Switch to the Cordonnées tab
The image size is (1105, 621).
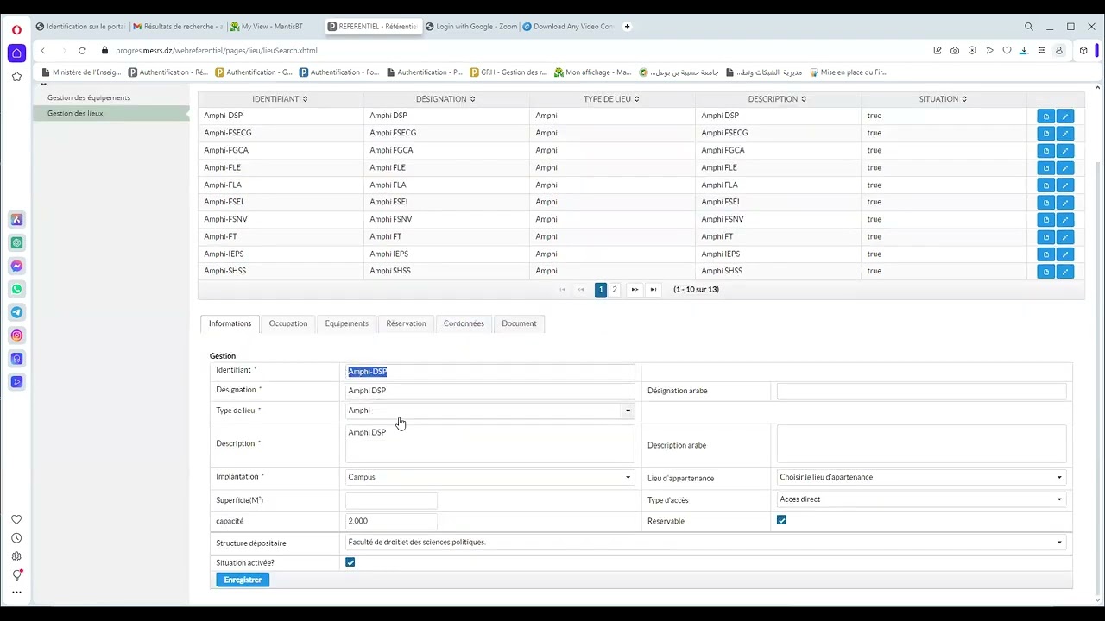[464, 323]
